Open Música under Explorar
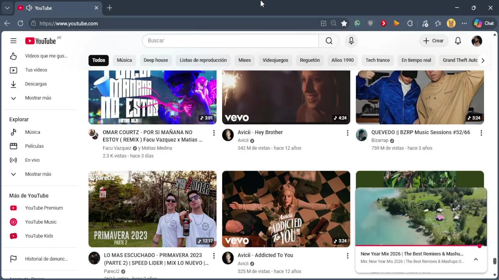 coord(39,132)
